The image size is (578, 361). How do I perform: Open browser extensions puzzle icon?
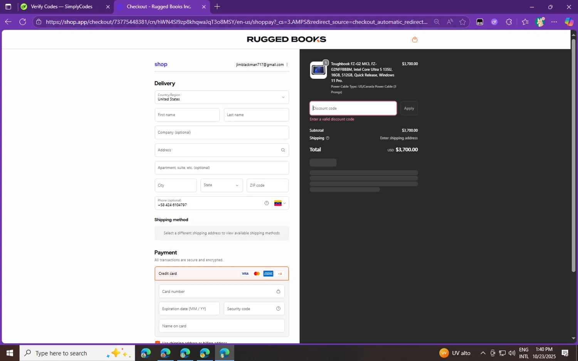point(509,22)
